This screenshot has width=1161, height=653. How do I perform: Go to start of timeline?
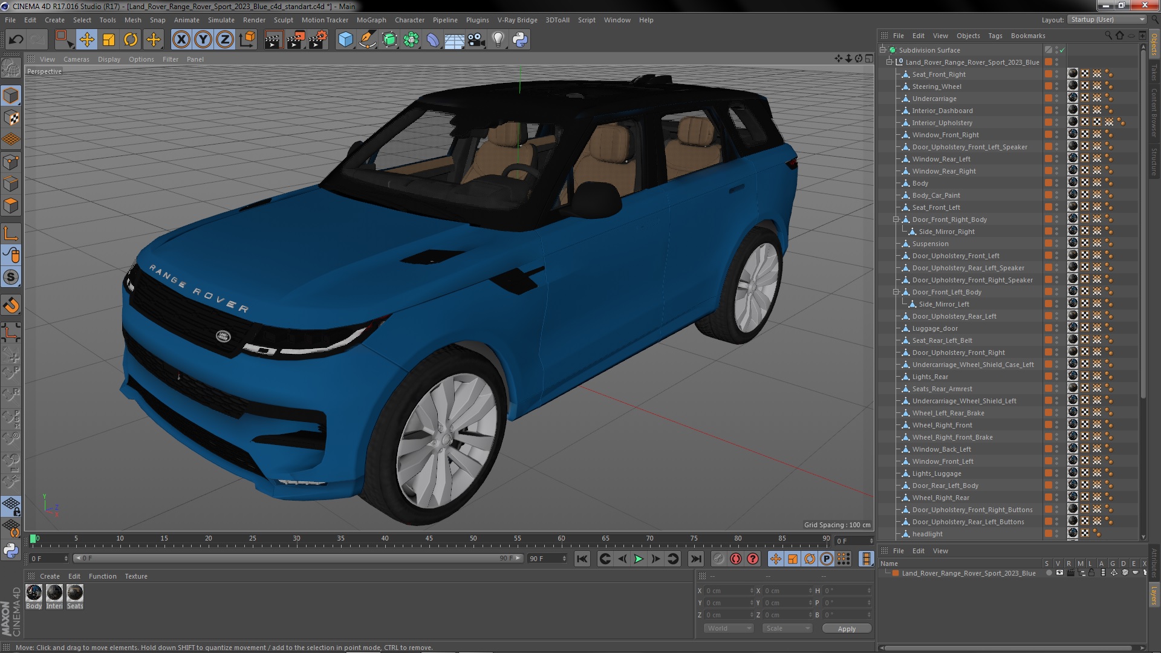[x=582, y=559]
